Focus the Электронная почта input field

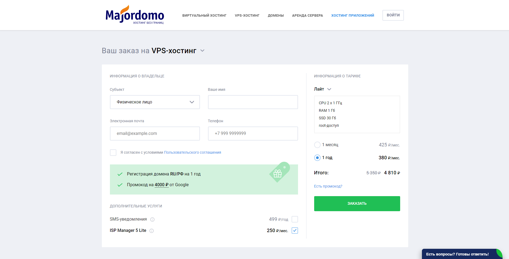click(155, 134)
